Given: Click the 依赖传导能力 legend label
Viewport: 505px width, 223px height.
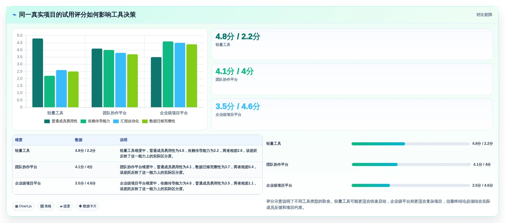Looking at the screenshot, I should tap(99, 121).
